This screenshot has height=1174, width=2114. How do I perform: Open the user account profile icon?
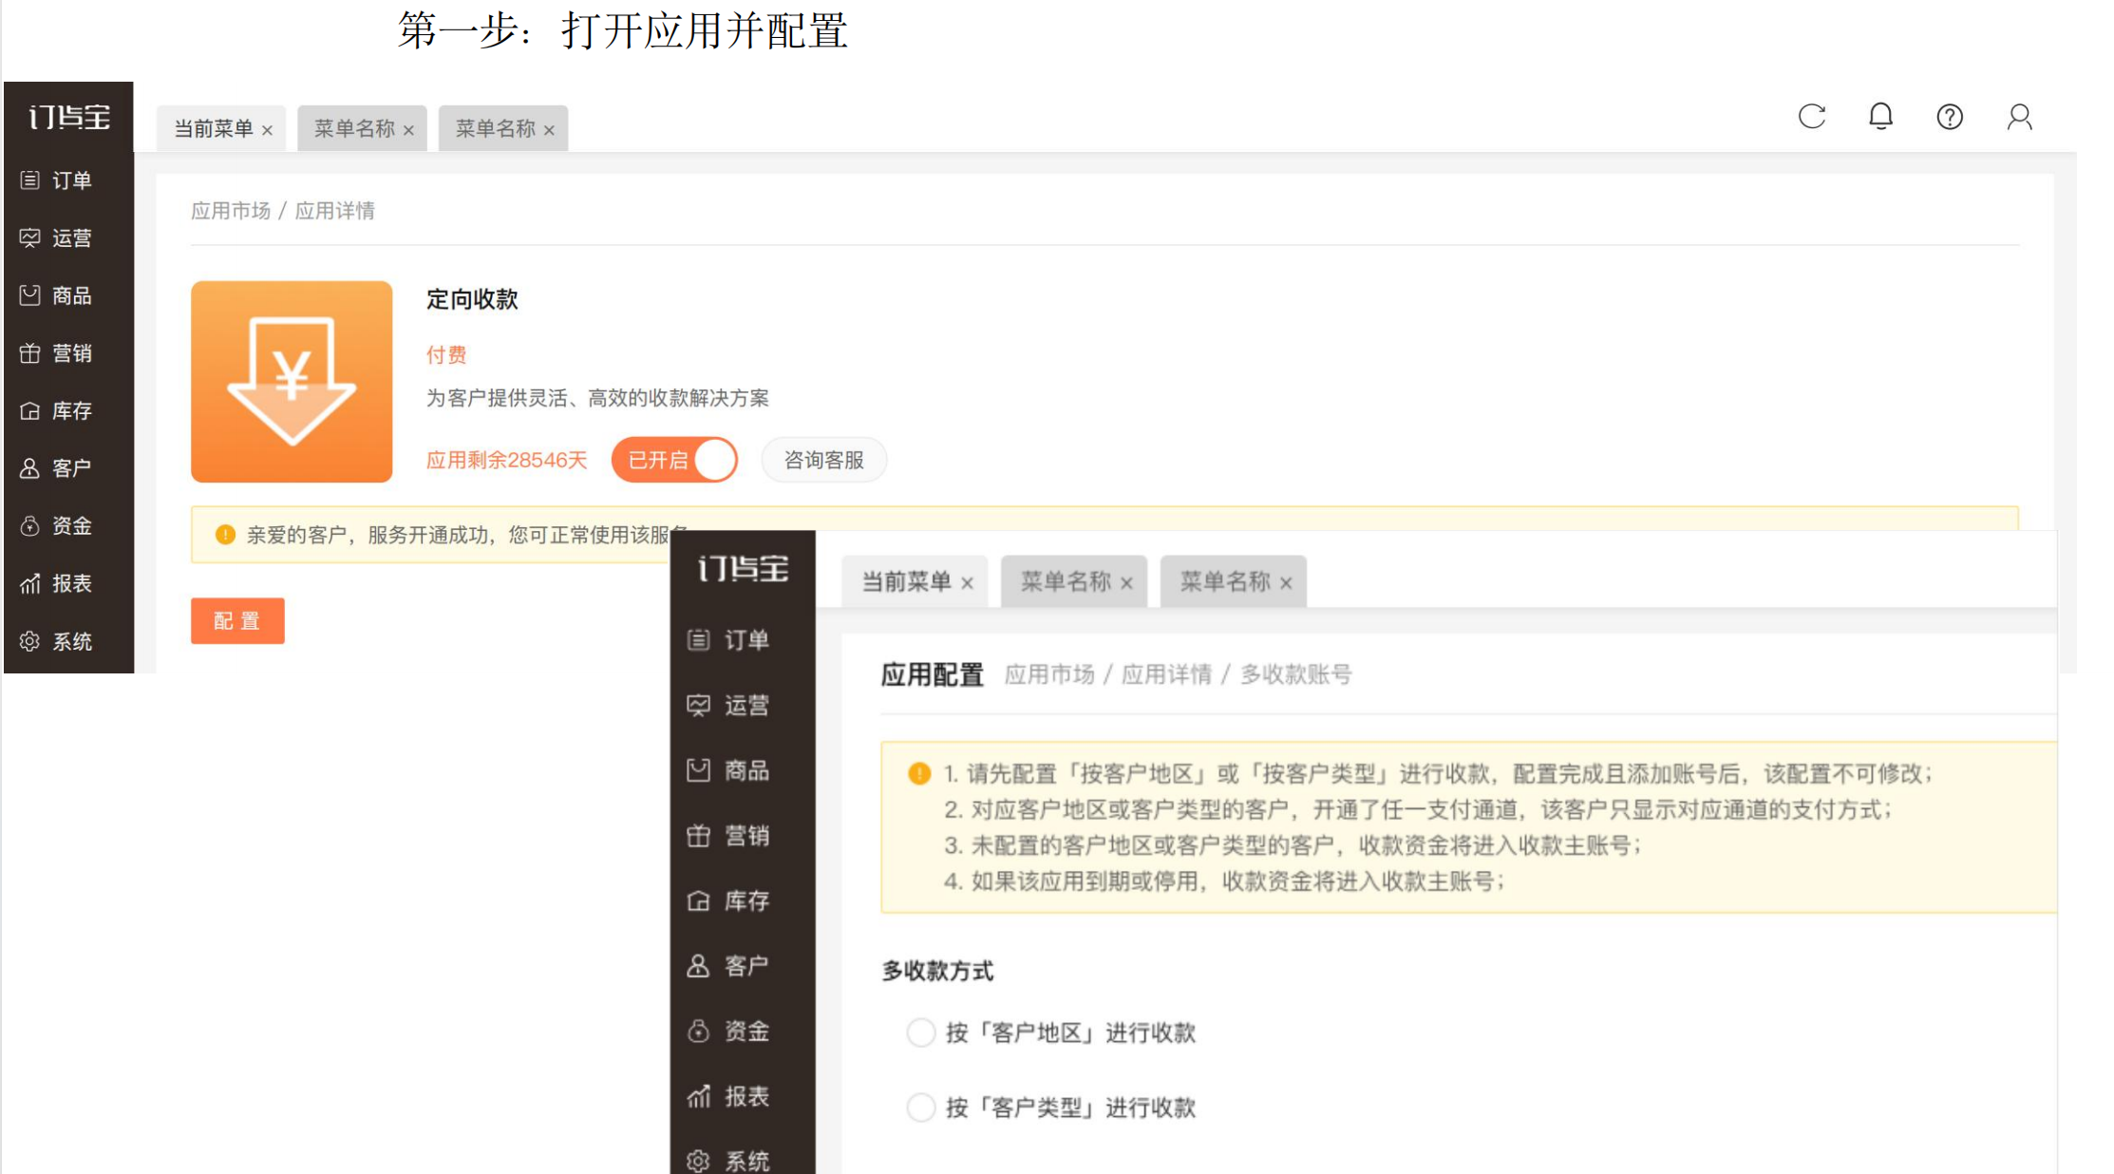tap(2019, 117)
